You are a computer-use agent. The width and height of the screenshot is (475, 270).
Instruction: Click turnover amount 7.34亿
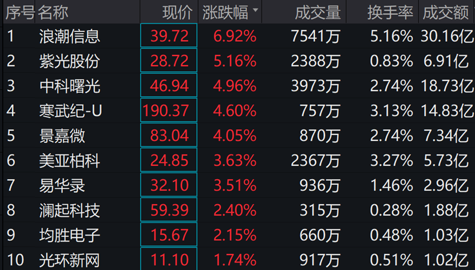pos(446,136)
